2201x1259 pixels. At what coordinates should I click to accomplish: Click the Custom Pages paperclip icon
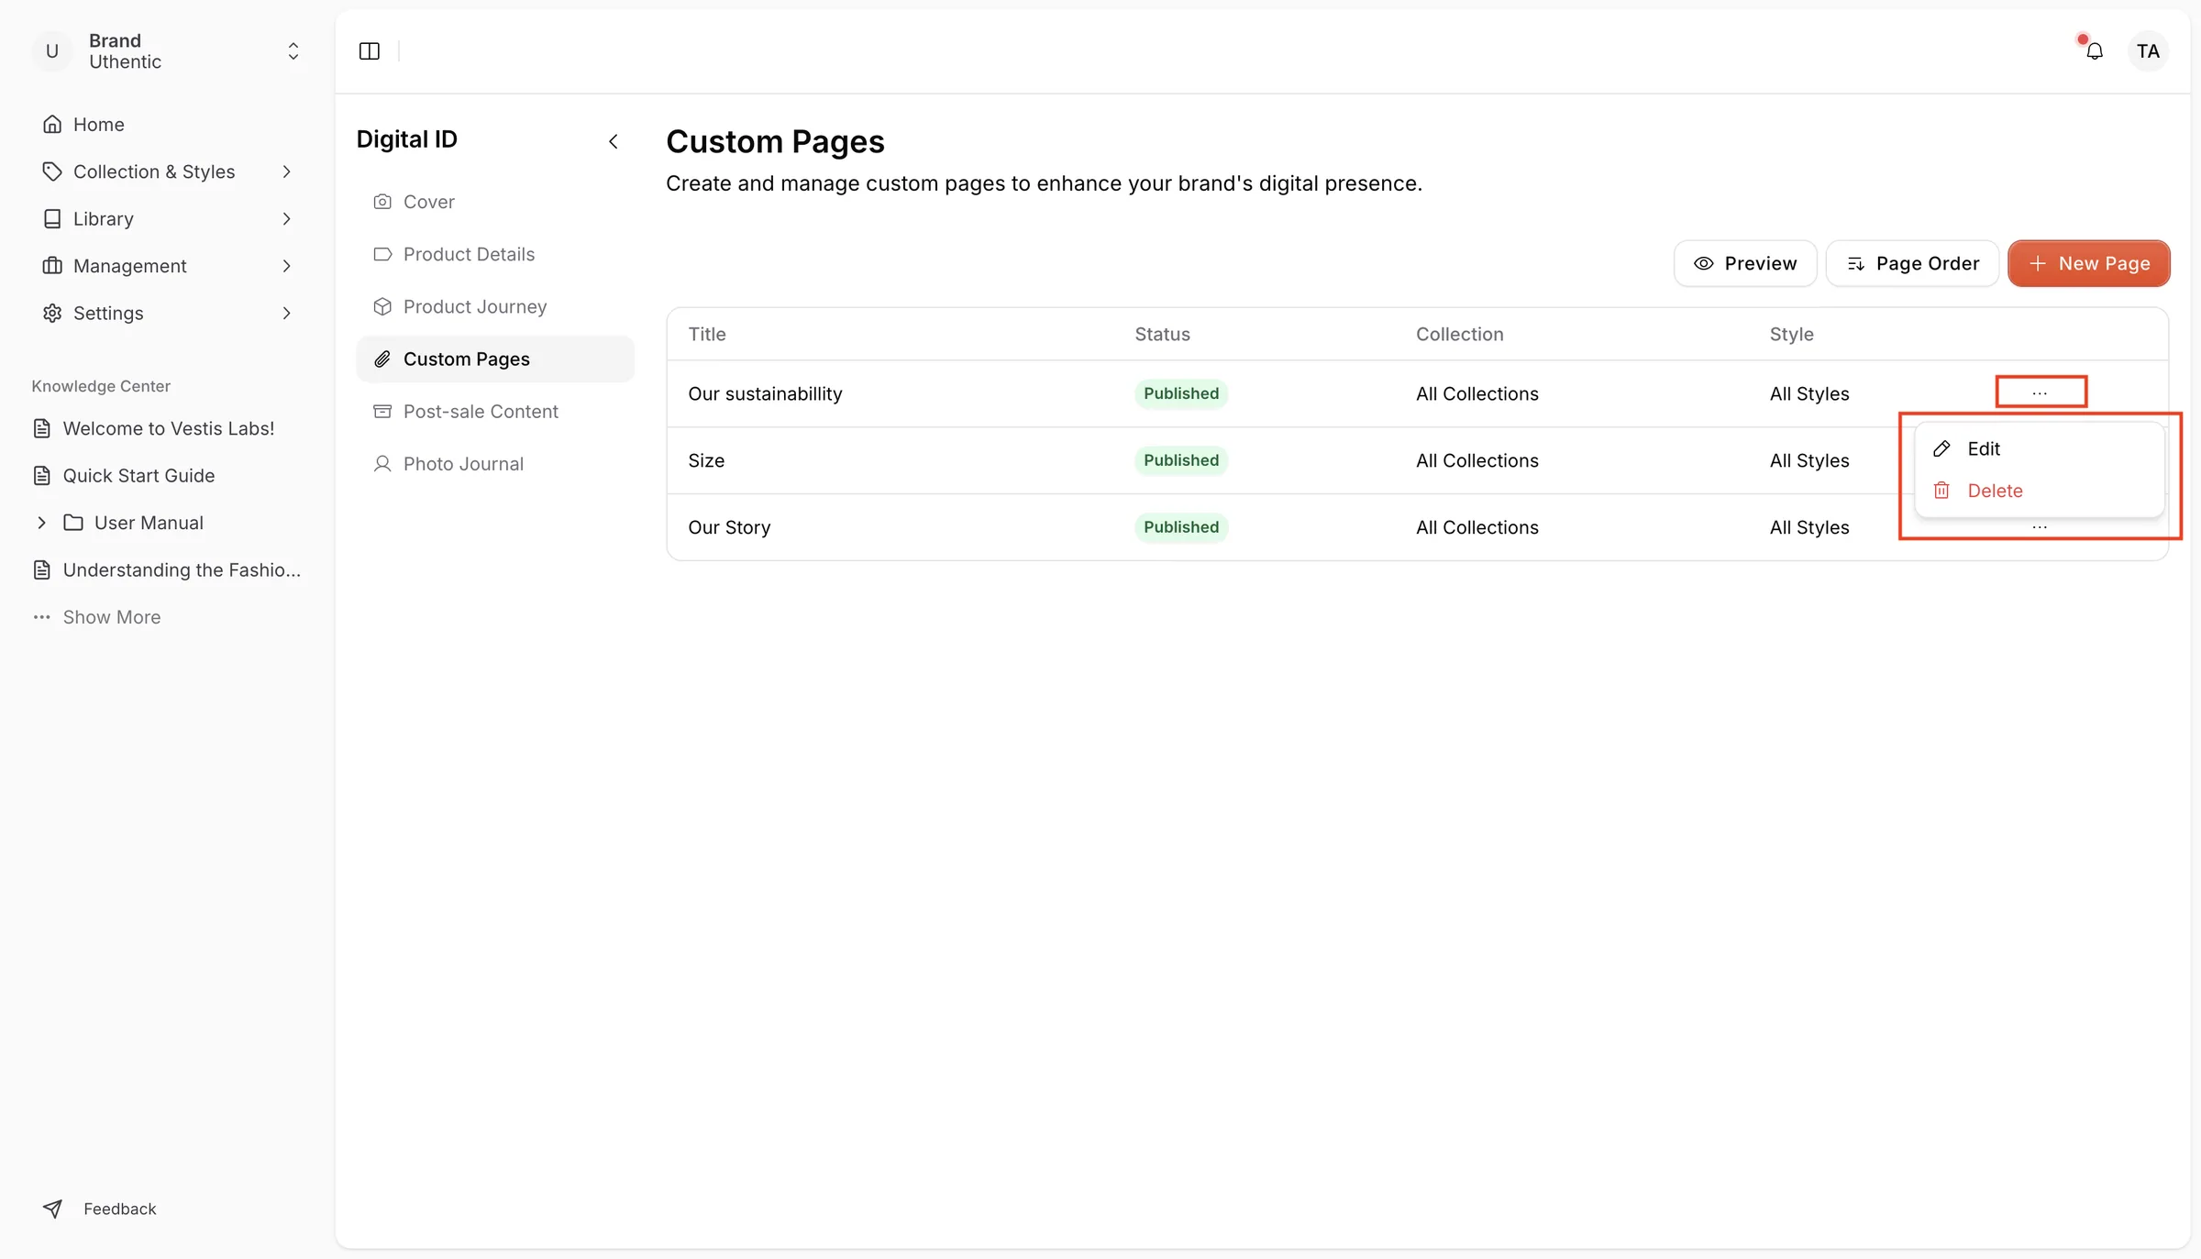[x=382, y=359]
